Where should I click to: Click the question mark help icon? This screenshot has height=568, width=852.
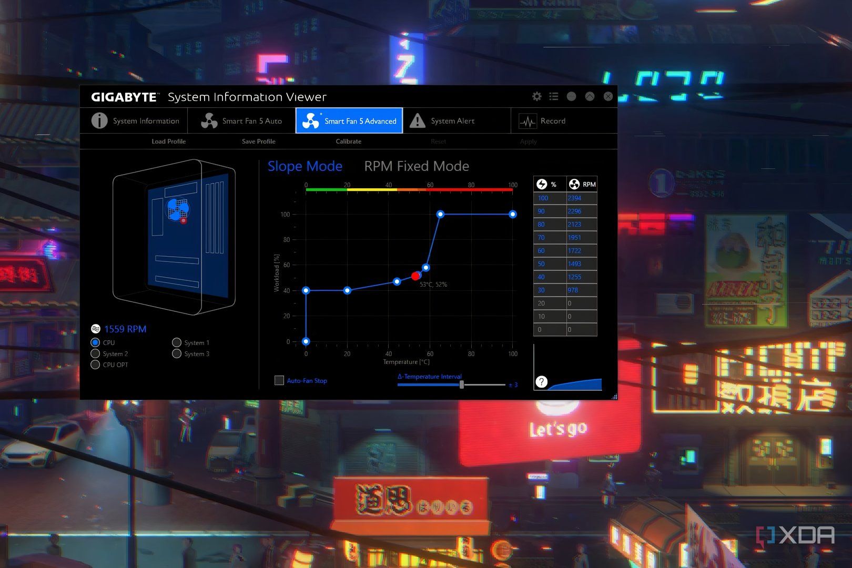coord(541,382)
